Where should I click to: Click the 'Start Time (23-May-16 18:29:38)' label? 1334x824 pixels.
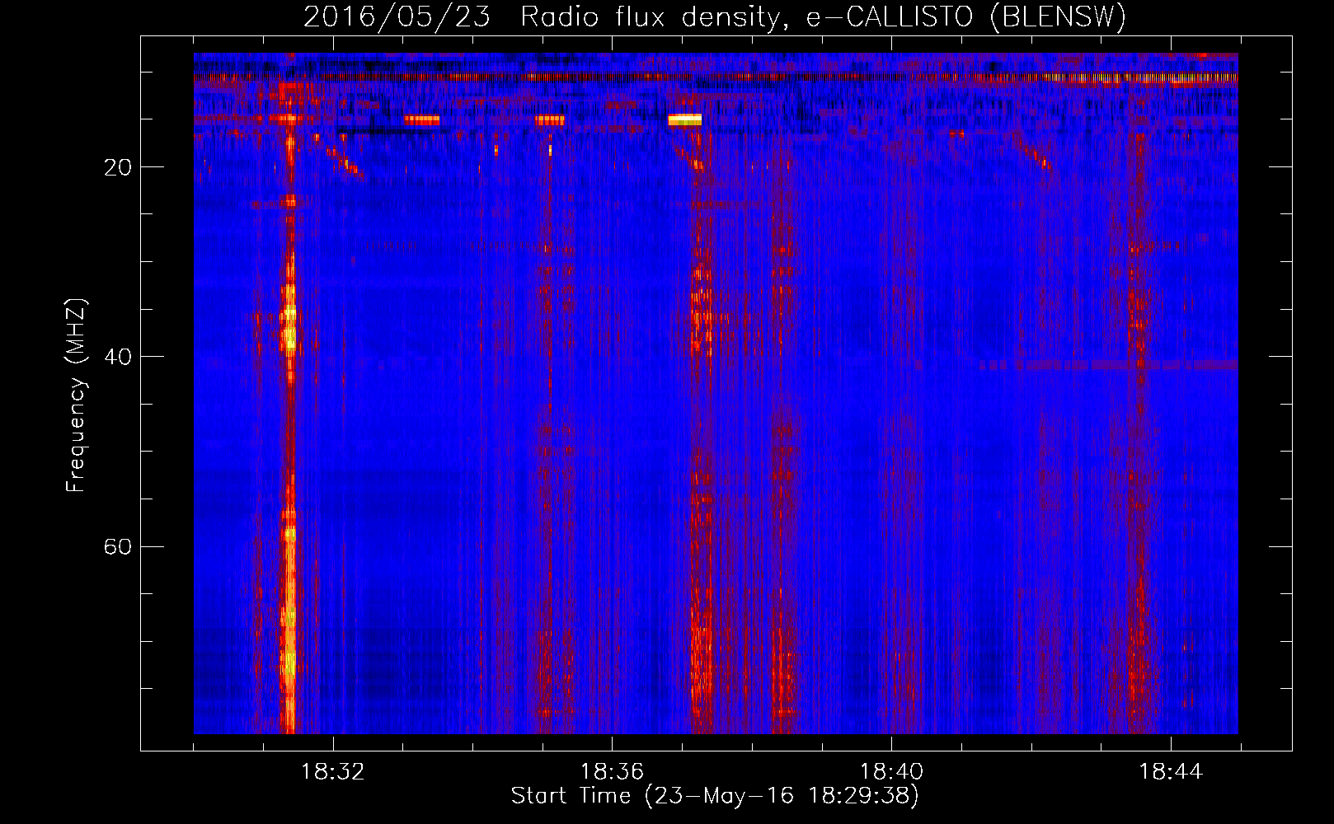[x=715, y=796]
